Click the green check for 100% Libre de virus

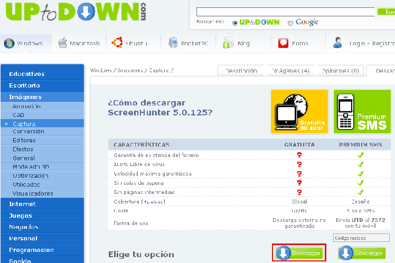click(x=361, y=164)
